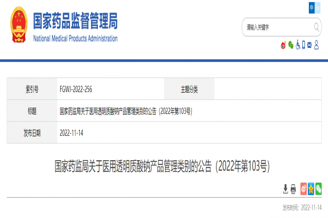Click the national emblem logo
Screen dimensions: 328x218
19,25
